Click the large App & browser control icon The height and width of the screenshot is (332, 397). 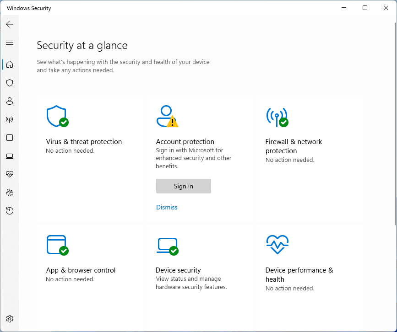58,245
